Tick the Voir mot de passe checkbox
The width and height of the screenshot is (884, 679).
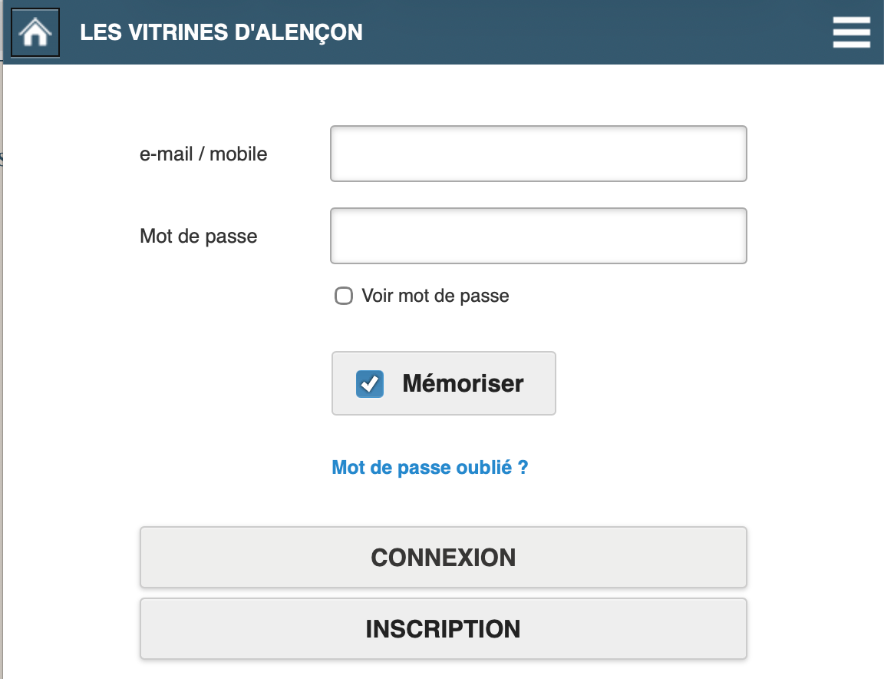click(344, 296)
